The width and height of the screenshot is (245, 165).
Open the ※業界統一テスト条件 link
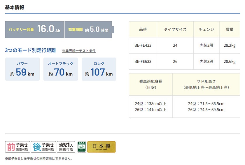click(x=79, y=51)
